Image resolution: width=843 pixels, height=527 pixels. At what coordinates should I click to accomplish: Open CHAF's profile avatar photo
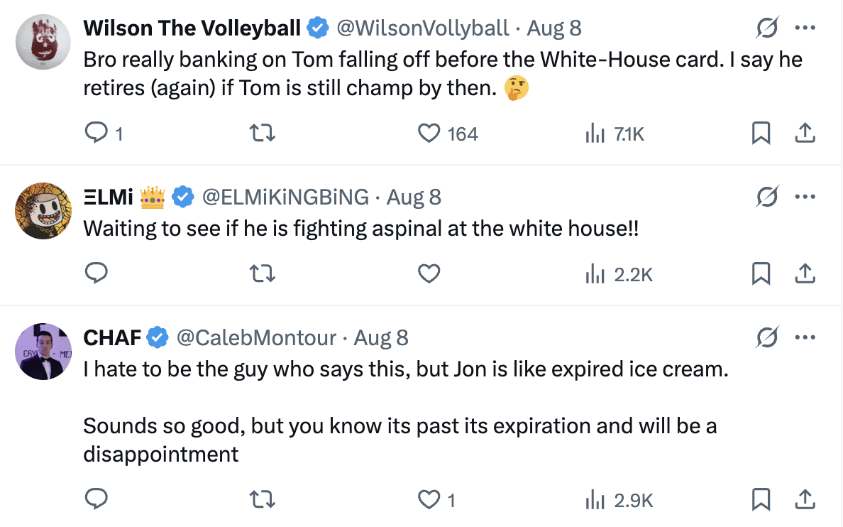coord(43,351)
